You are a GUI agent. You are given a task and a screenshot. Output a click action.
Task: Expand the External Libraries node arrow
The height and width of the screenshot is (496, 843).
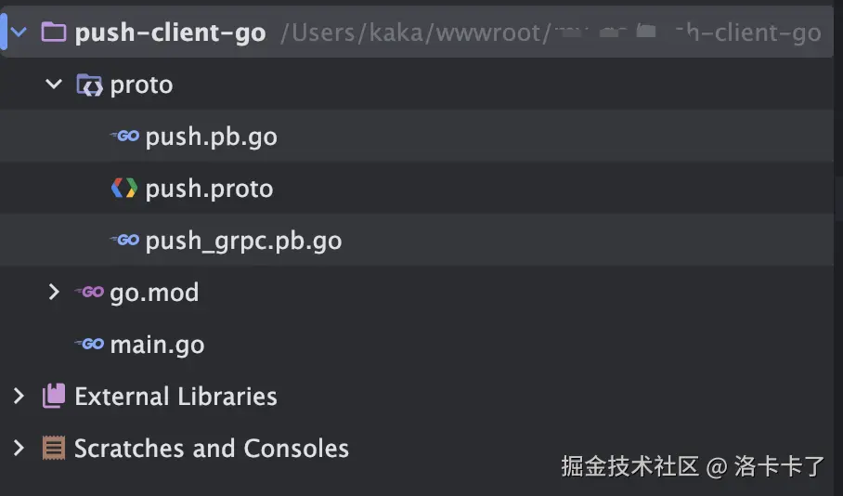[19, 397]
